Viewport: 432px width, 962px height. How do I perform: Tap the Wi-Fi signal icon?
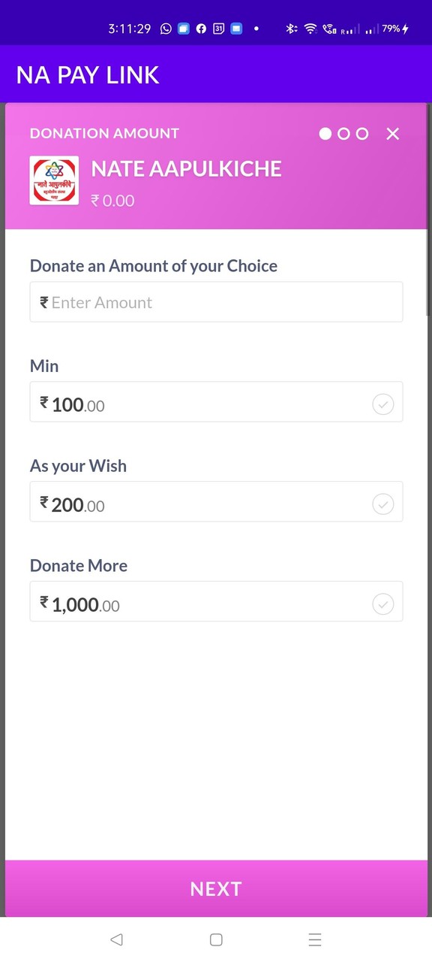310,28
